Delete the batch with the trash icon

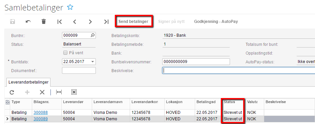coord(44,22)
